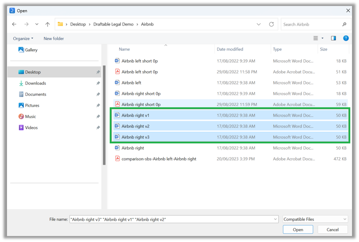Open Downloads in the navigation pane
Viewport: 359px width, 242px height.
32,83
